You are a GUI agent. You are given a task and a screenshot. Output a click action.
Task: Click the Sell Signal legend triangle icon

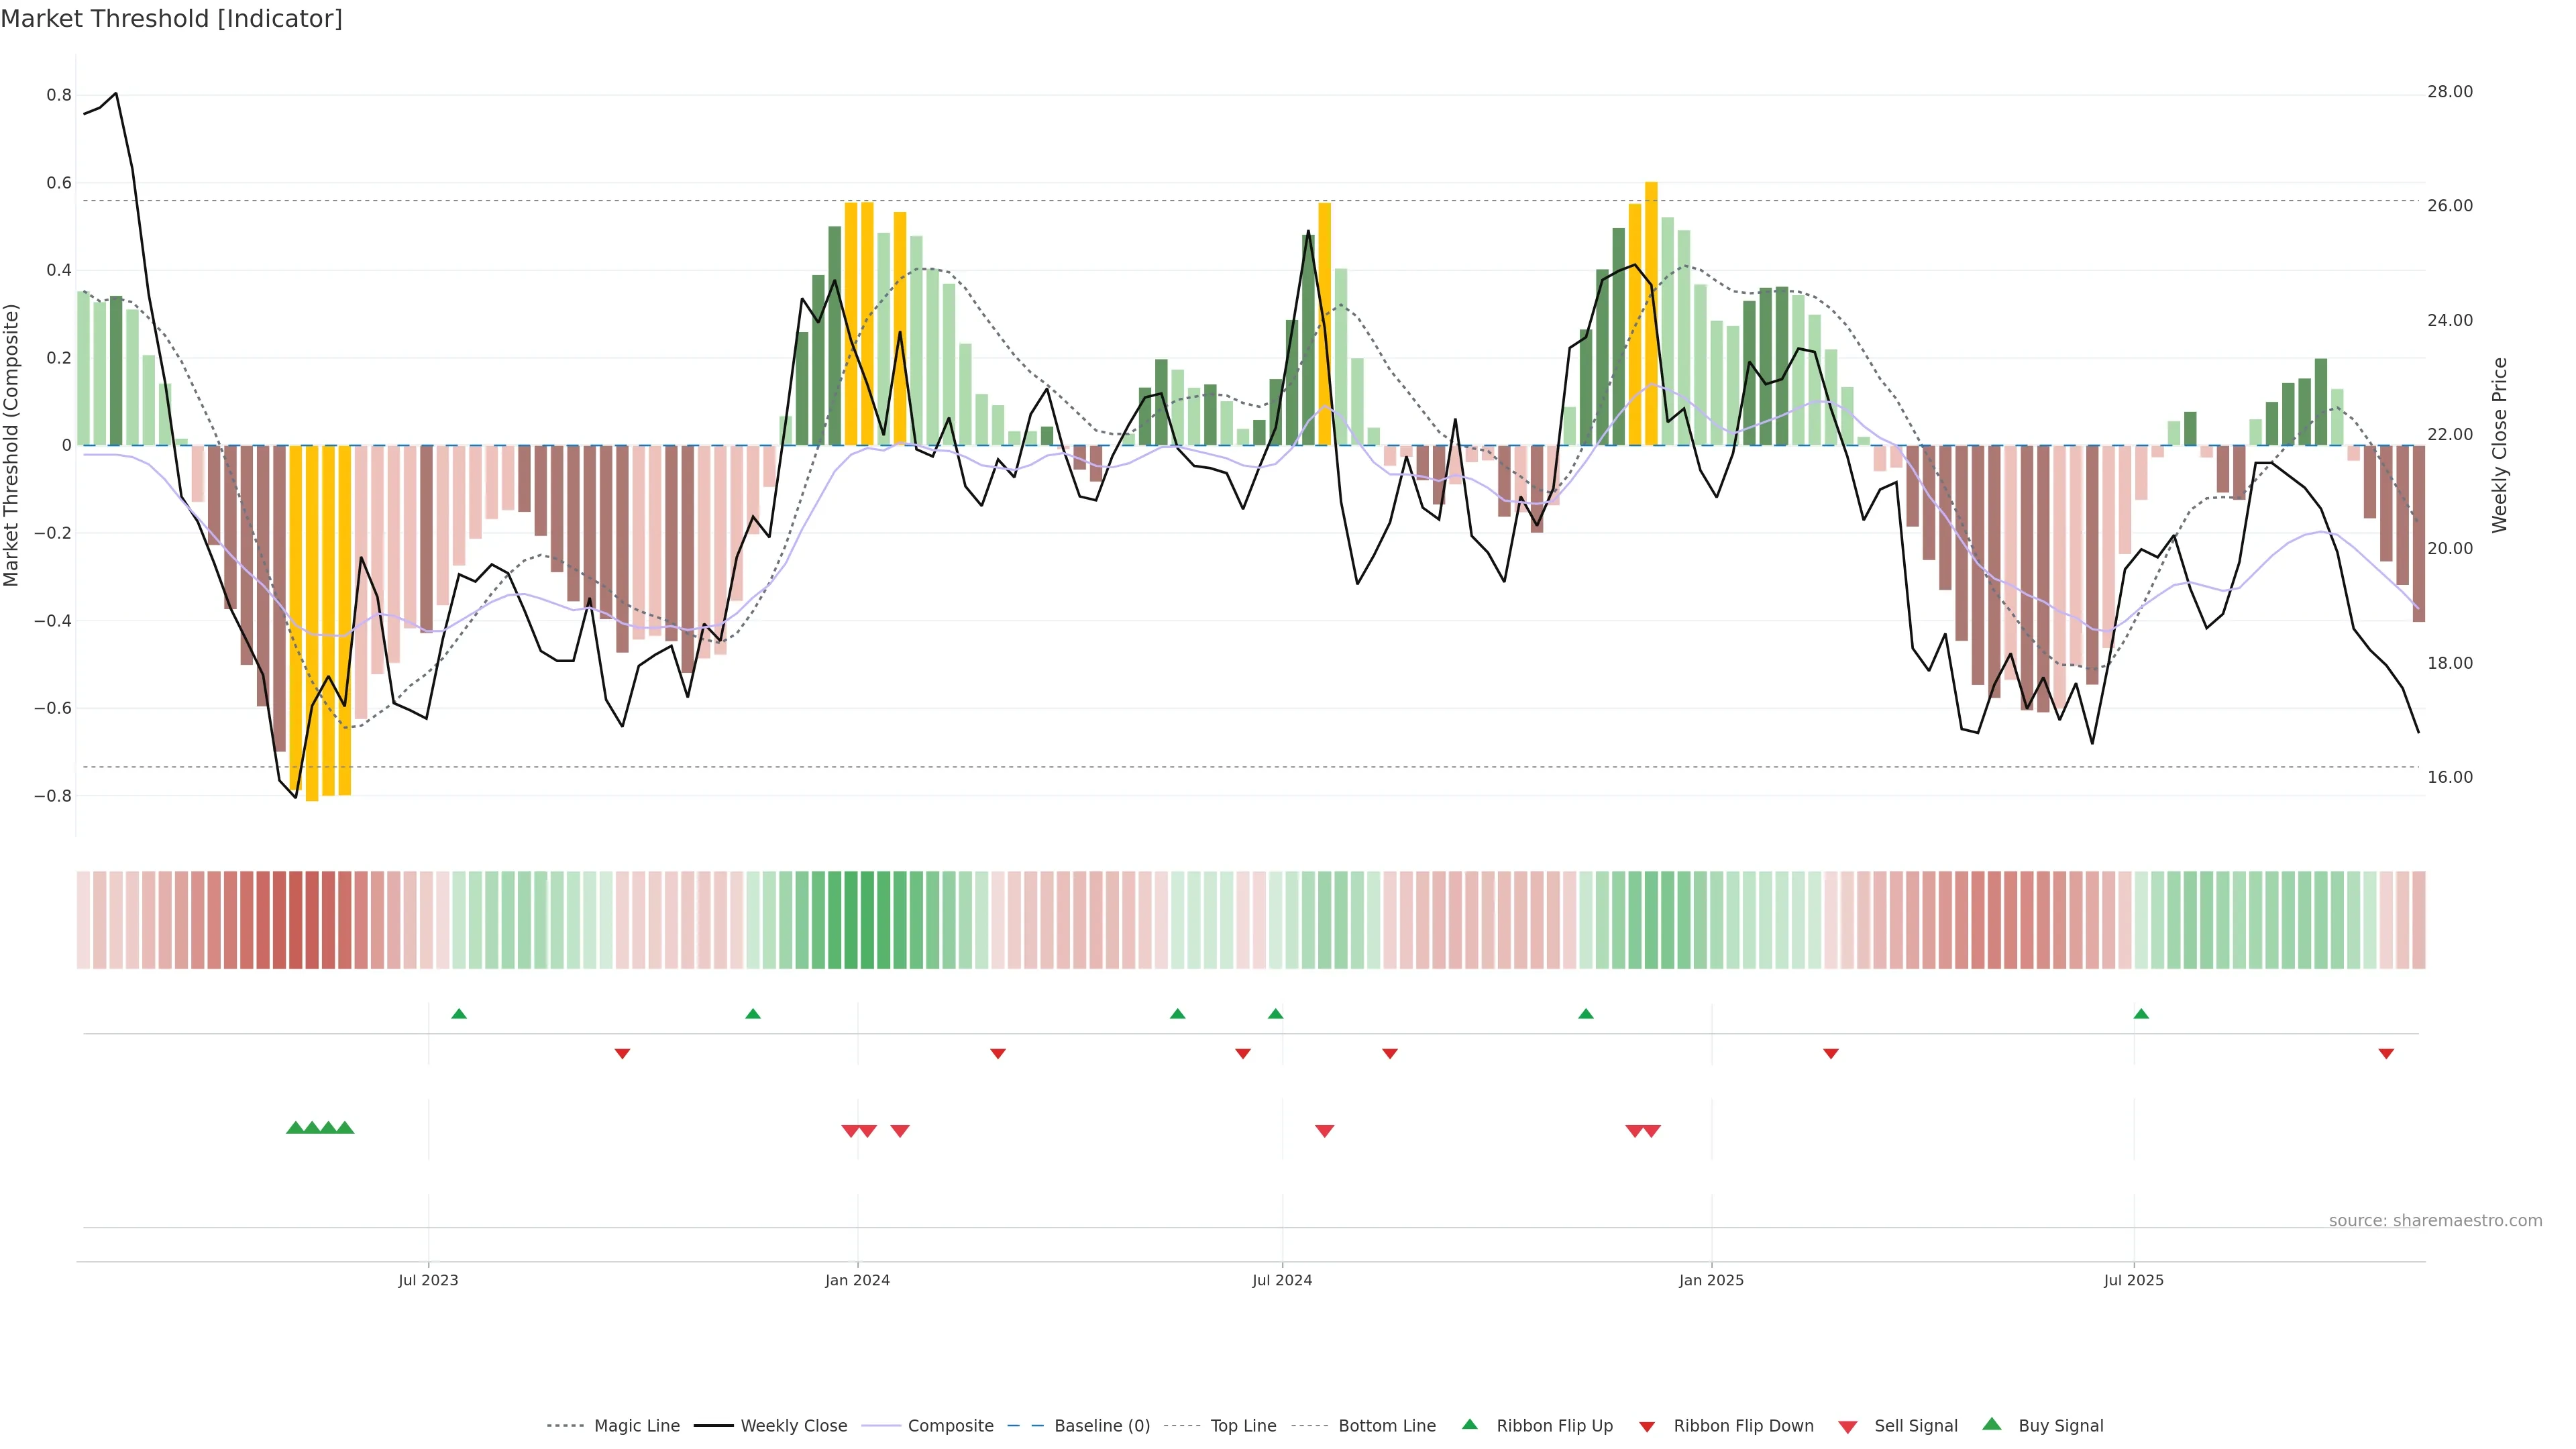(x=1848, y=1426)
